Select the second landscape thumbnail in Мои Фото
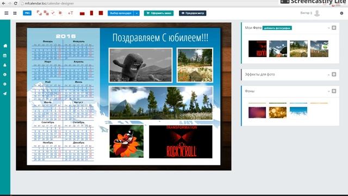The image size is (348, 196). tap(278, 48)
